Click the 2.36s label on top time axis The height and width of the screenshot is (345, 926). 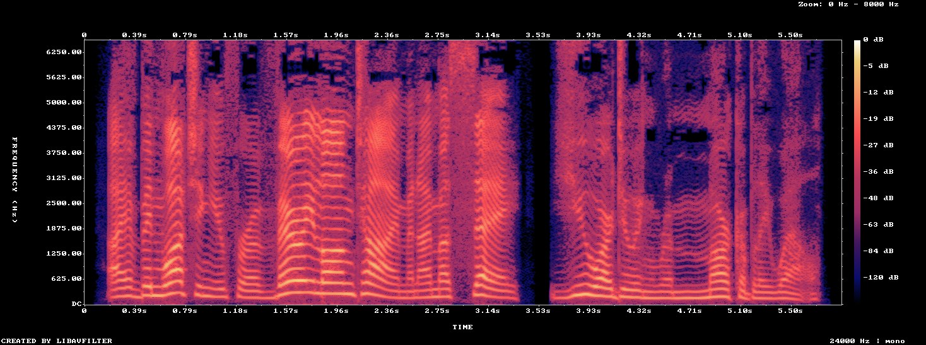pyautogui.click(x=387, y=36)
